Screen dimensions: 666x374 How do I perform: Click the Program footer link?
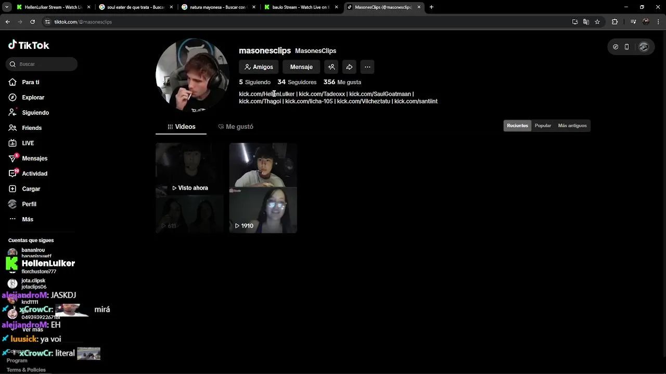click(17, 360)
